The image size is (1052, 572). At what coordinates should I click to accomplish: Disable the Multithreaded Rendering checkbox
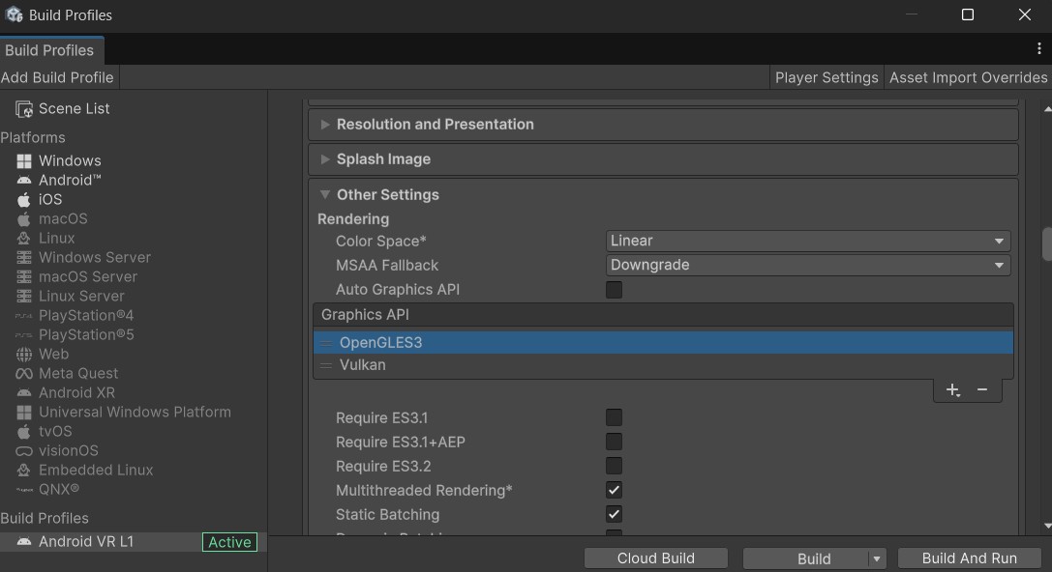coord(614,491)
